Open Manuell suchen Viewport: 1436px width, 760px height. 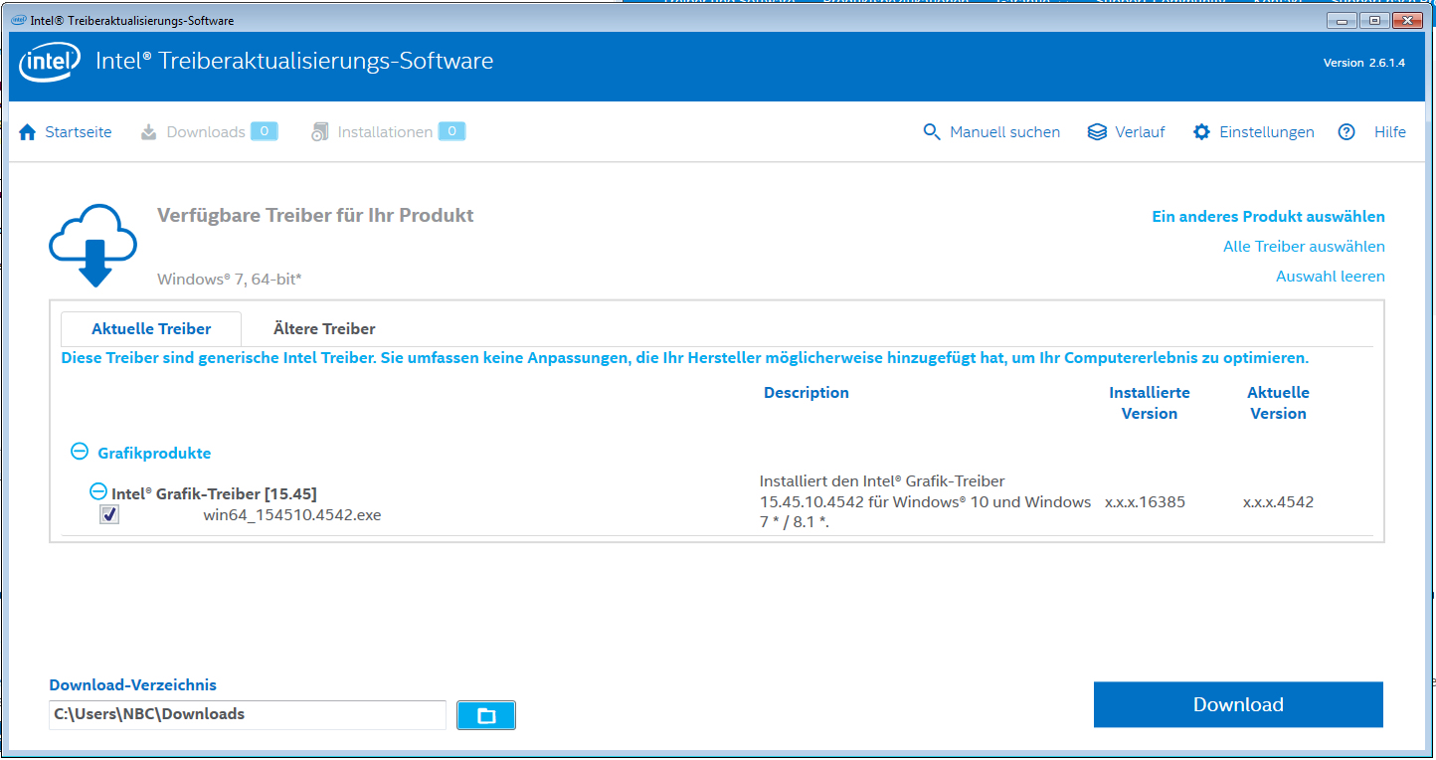coord(1005,132)
